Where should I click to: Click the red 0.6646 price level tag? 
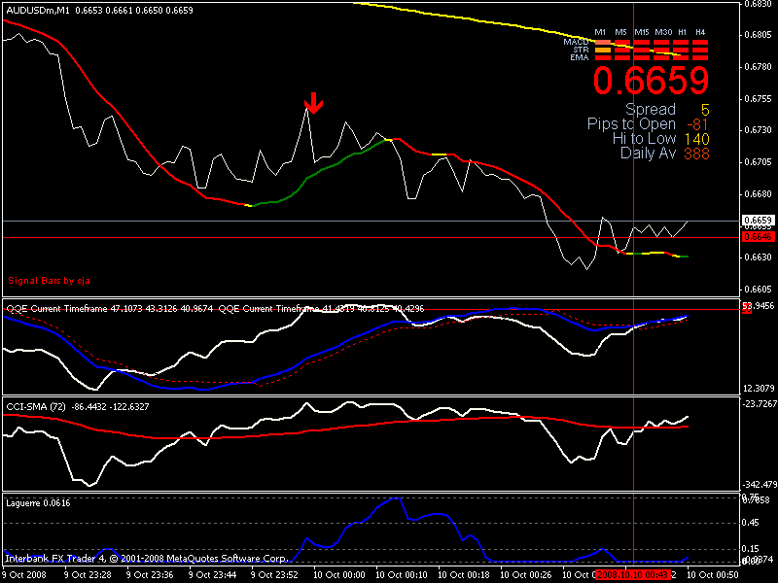coord(758,236)
